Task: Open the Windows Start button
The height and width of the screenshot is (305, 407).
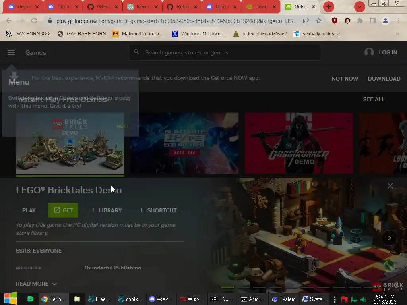Action: (x=11, y=298)
